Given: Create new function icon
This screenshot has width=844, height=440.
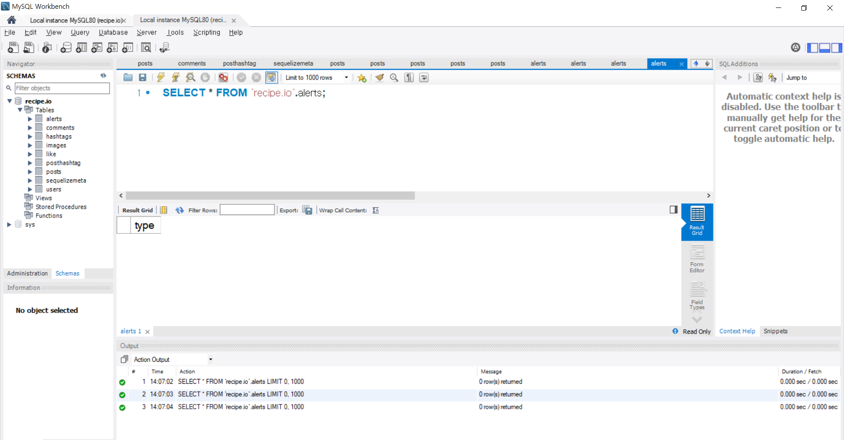Looking at the screenshot, I should click(x=127, y=47).
